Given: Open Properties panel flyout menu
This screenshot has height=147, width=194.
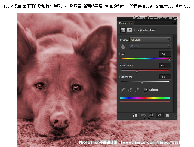Looking at the screenshot, I should click(x=174, y=23).
